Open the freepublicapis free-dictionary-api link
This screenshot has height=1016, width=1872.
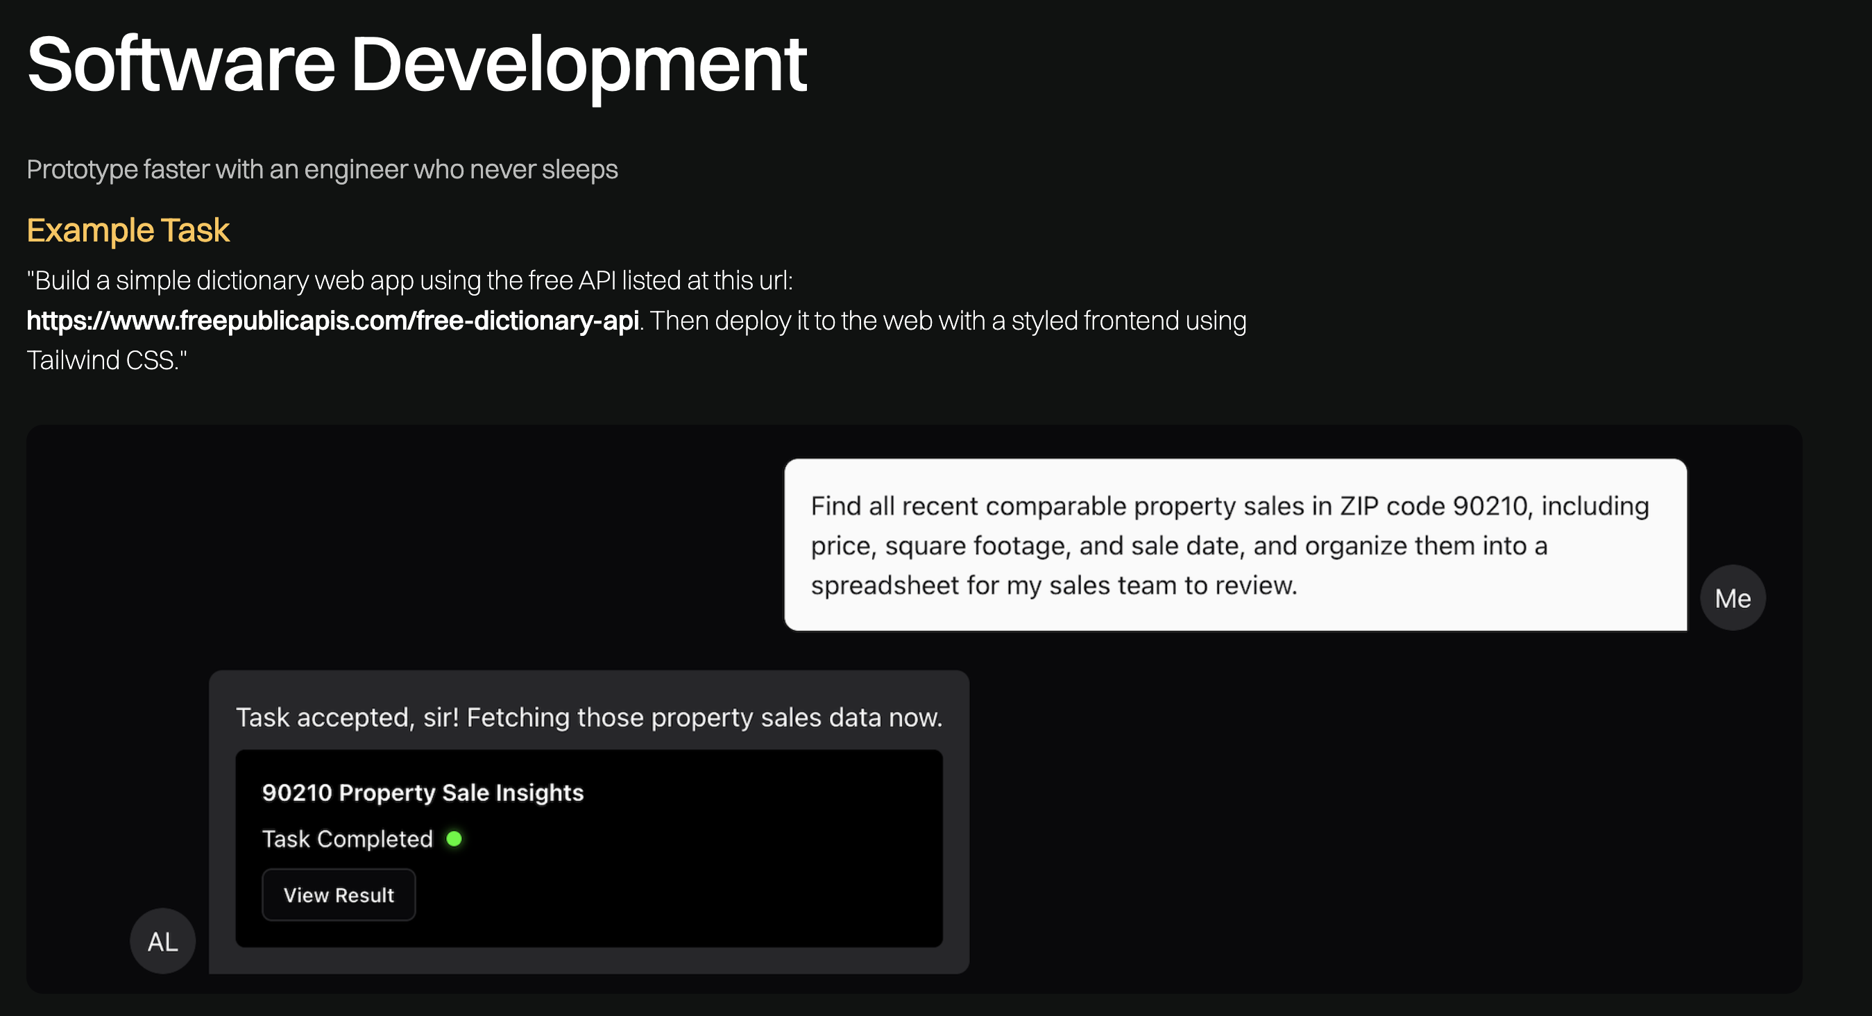333,321
